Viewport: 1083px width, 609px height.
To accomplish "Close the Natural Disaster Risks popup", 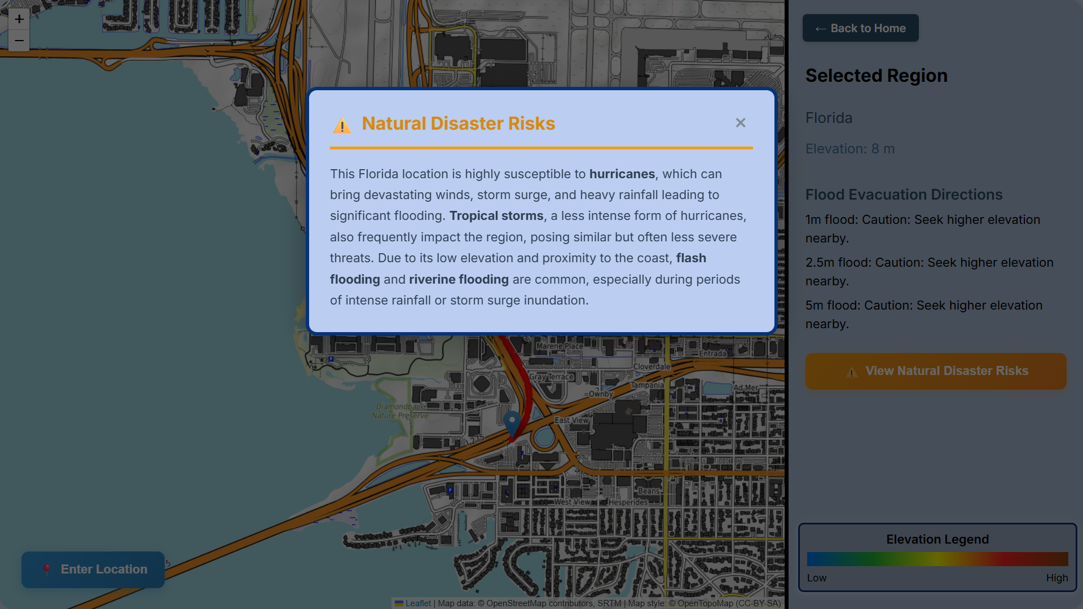I will coord(740,123).
